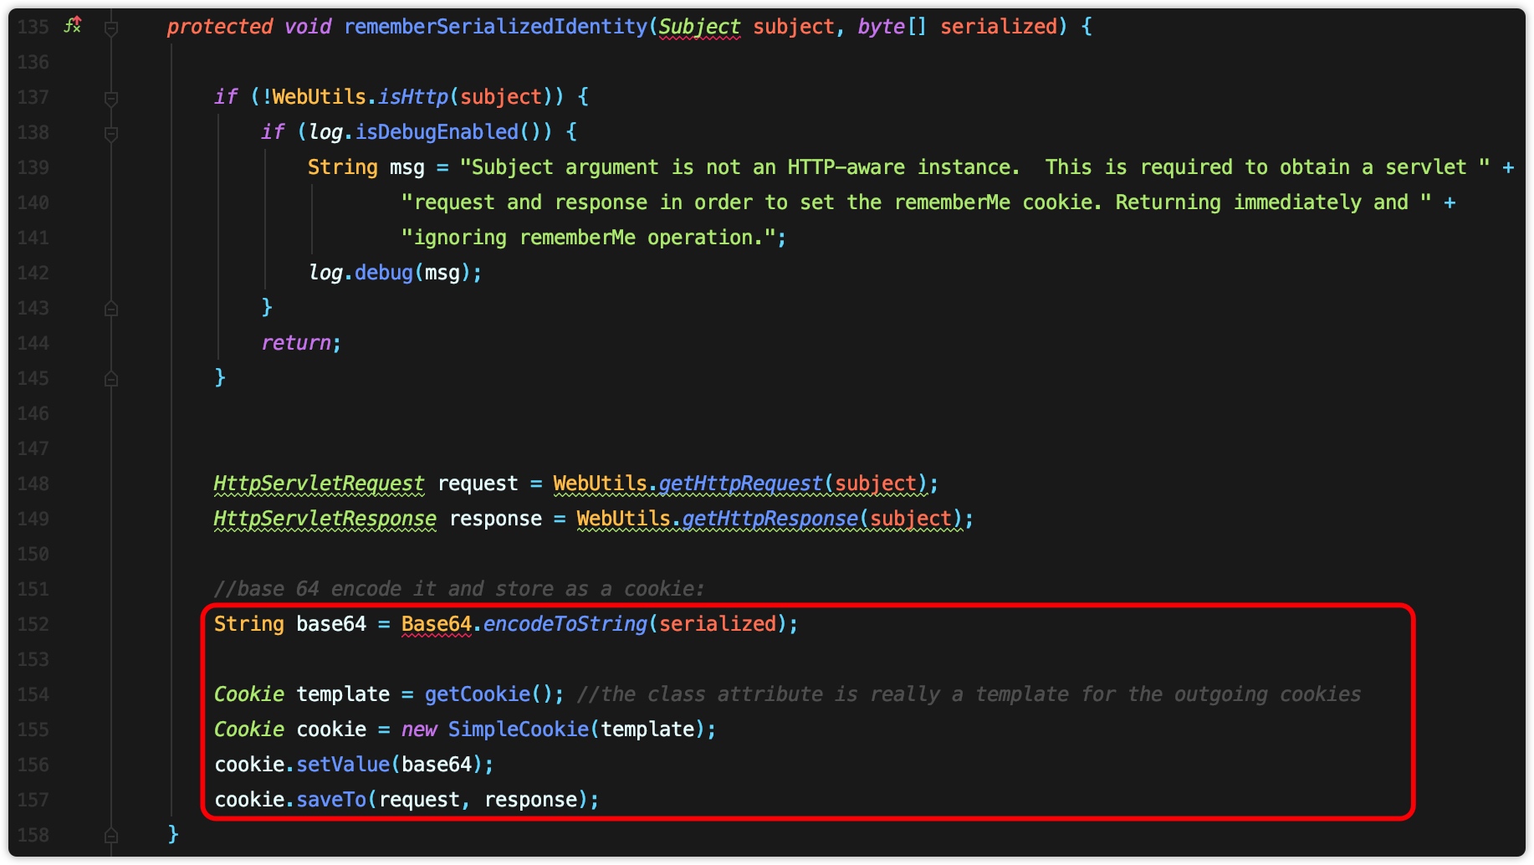Collapse the method fold marker at line 135

pos(111,28)
